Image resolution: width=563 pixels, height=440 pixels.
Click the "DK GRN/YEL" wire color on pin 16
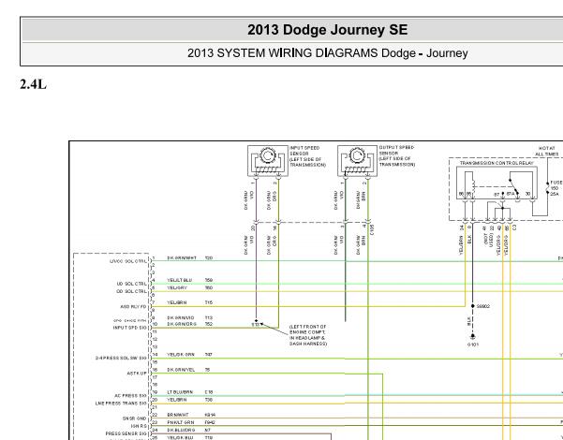click(x=181, y=370)
